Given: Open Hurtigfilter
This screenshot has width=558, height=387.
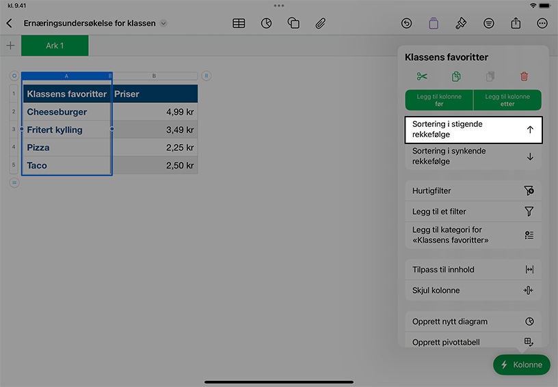Looking at the screenshot, I should pyautogui.click(x=473, y=190).
